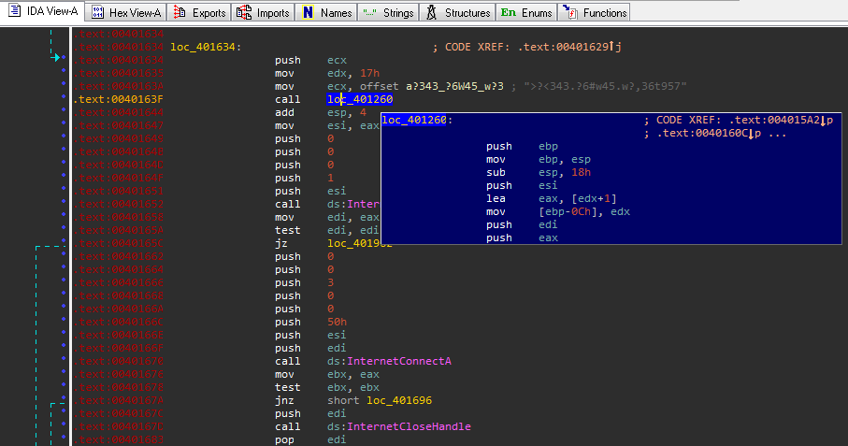Screen dimensions: 848x446
Task: Click the Enums tab 'En' icon
Action: (x=508, y=13)
